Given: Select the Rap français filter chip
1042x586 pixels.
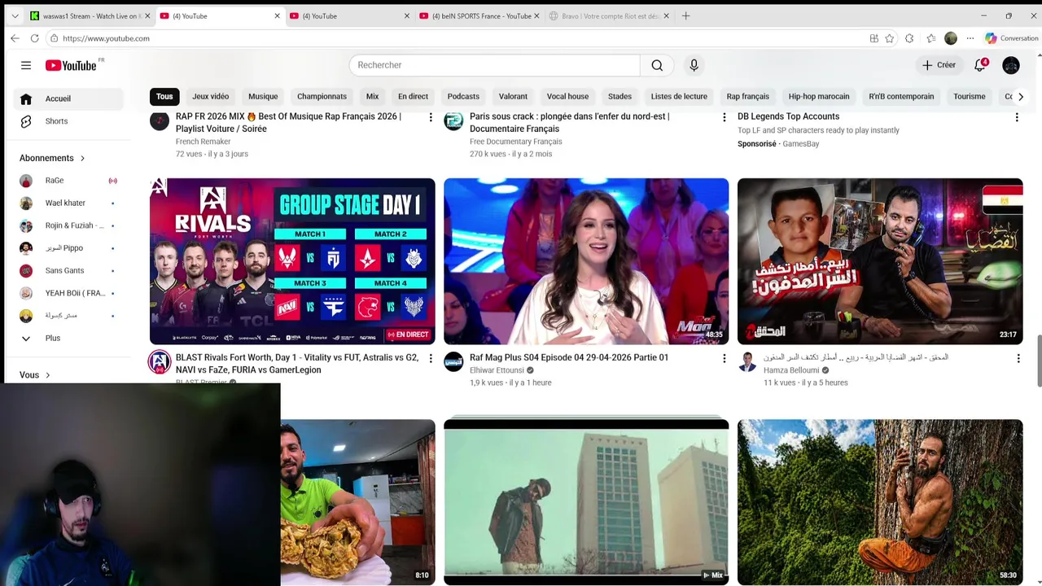Looking at the screenshot, I should coord(747,97).
